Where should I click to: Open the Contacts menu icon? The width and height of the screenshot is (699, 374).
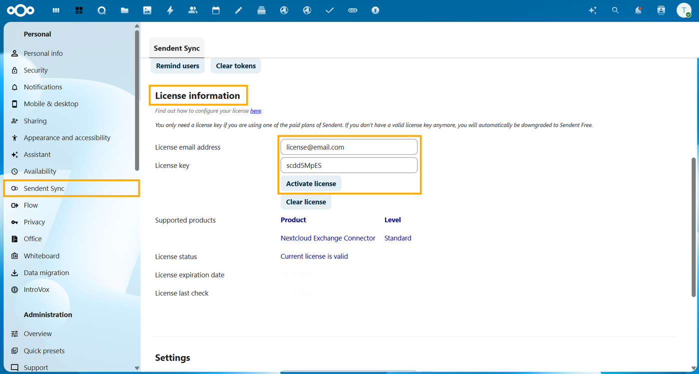(661, 10)
